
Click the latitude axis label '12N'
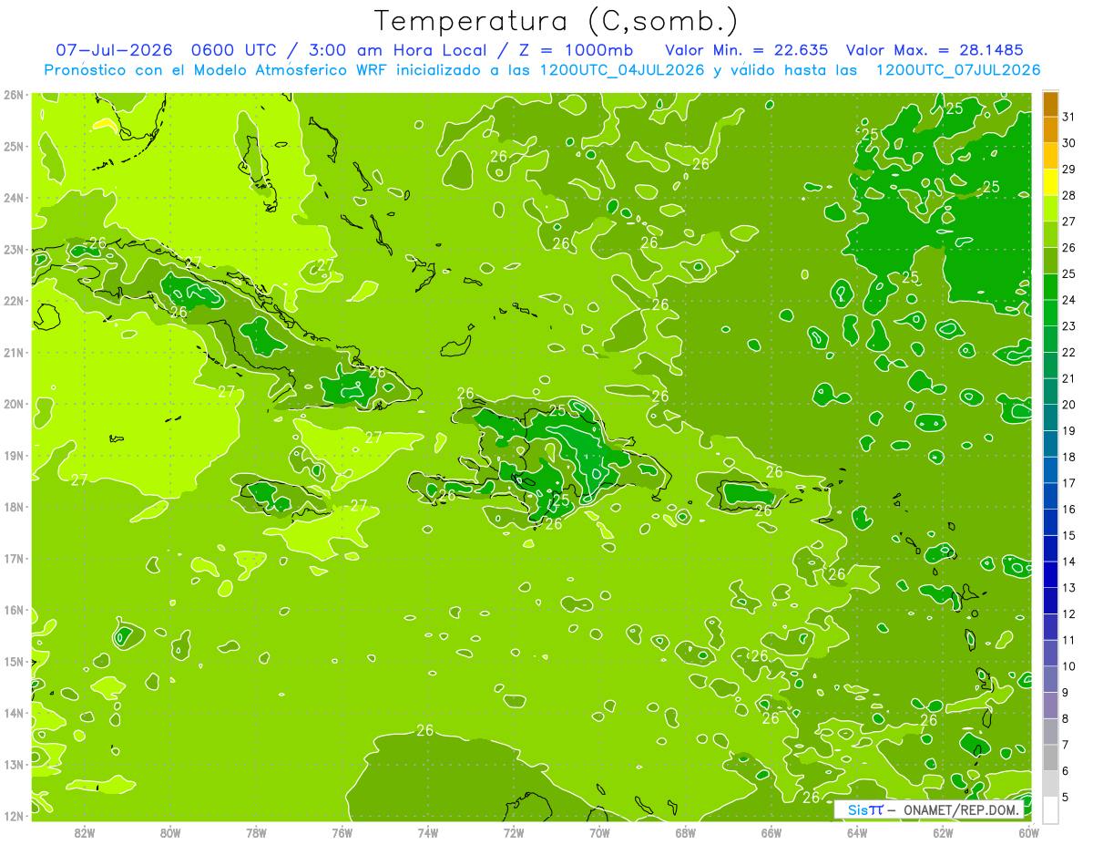pos(14,816)
